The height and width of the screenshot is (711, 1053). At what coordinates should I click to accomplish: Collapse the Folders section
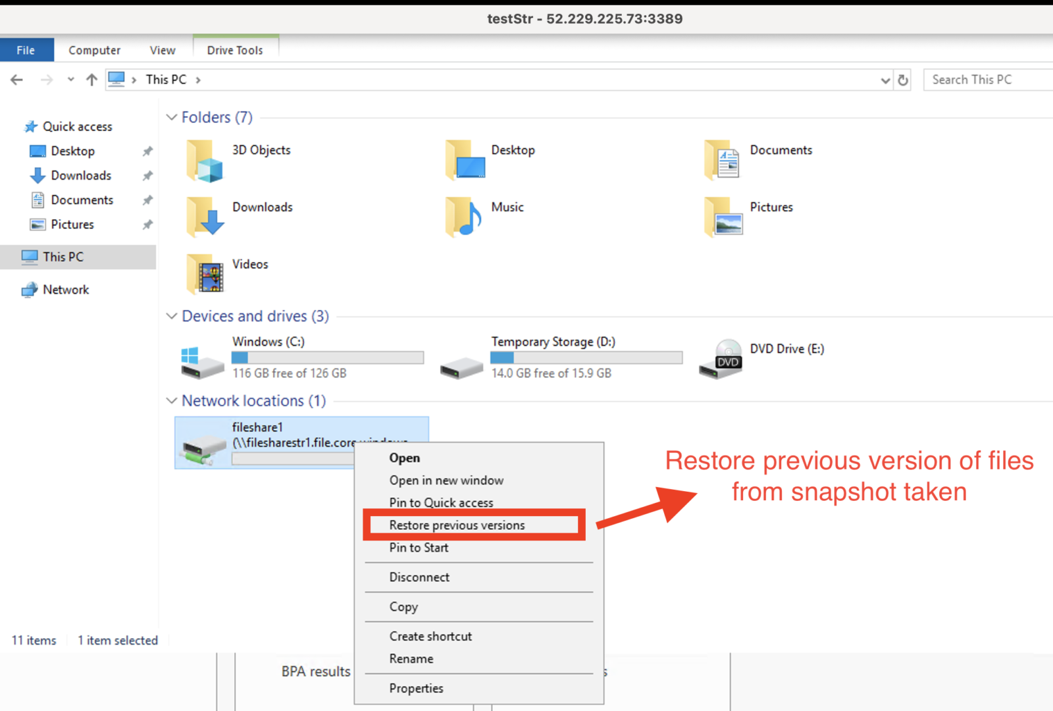(172, 117)
